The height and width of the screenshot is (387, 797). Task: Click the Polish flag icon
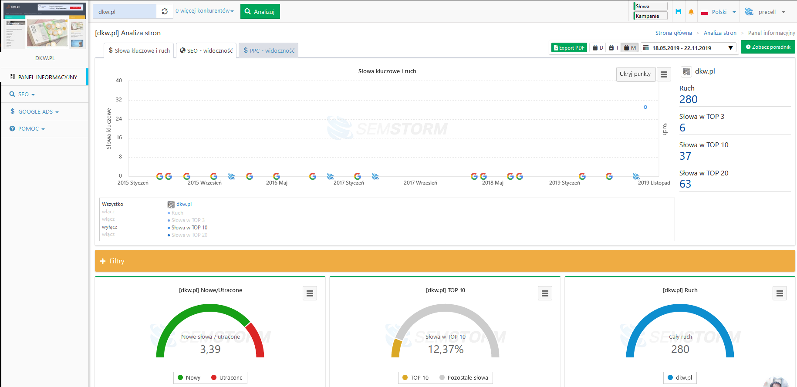(x=705, y=12)
